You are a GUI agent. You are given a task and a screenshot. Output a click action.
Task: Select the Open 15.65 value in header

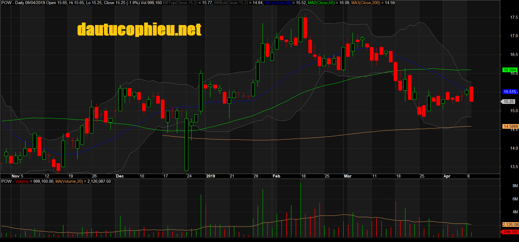57,3
